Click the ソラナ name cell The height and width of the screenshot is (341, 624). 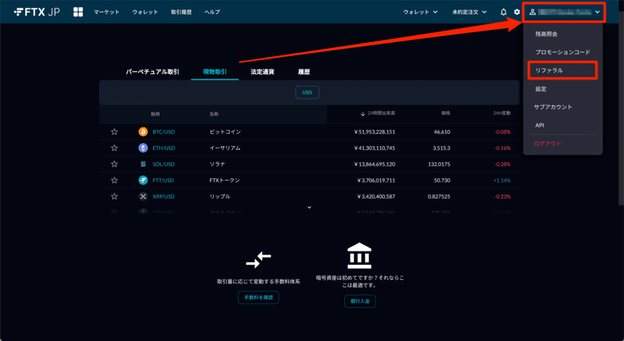[x=217, y=164]
